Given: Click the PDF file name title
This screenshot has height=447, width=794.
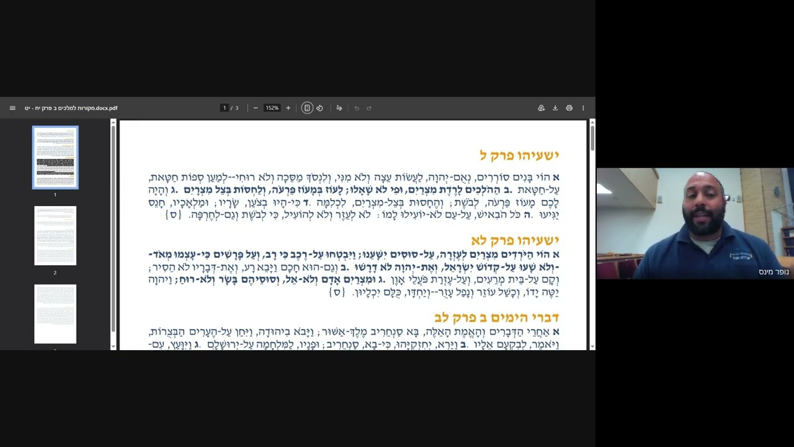Looking at the screenshot, I should (x=71, y=108).
